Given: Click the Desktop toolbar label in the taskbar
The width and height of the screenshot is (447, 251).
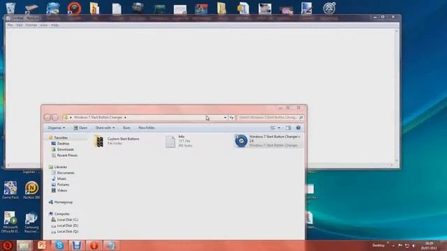Looking at the screenshot, I should point(379,245).
